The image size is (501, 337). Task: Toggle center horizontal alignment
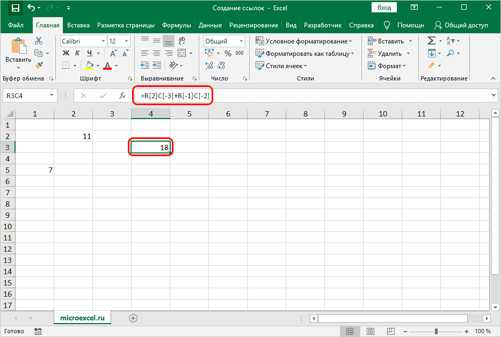156,53
